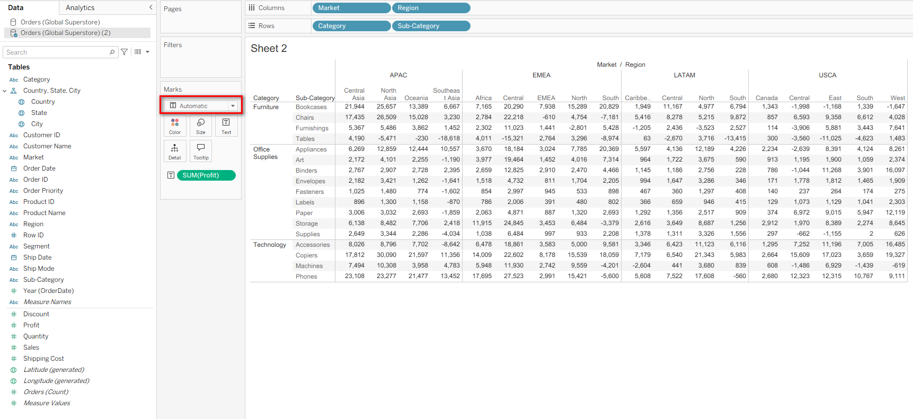This screenshot has width=913, height=419.
Task: Switch to the Analytics tab
Action: coord(80,7)
